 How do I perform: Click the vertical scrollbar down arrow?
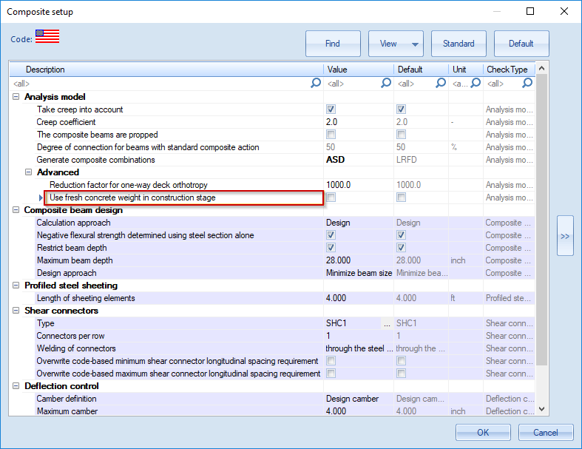541,408
